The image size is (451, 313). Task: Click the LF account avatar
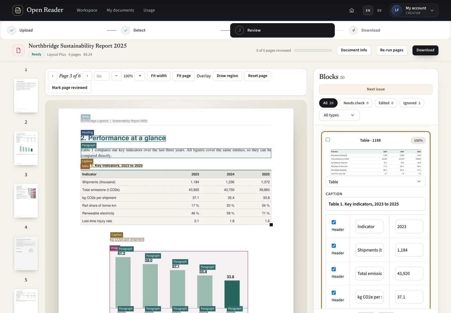(x=397, y=10)
